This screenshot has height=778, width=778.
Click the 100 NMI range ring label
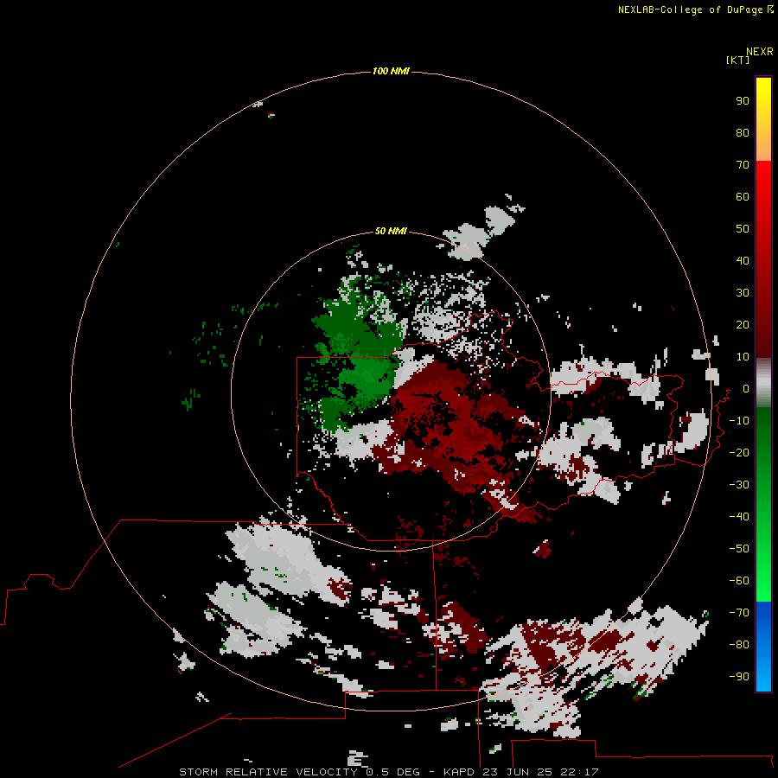[x=391, y=72]
